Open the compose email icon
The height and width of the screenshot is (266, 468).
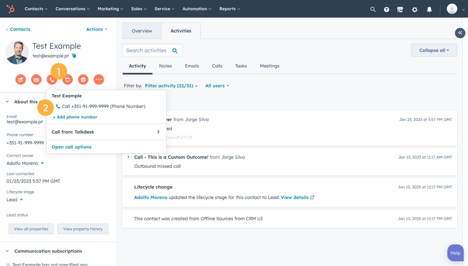point(36,79)
